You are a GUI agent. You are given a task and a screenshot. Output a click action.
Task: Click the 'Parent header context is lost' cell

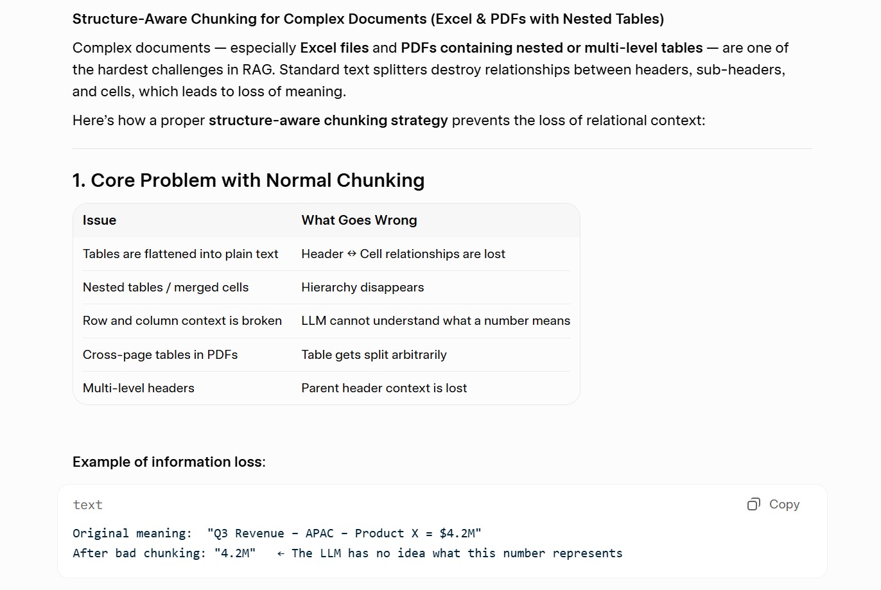pyautogui.click(x=384, y=388)
